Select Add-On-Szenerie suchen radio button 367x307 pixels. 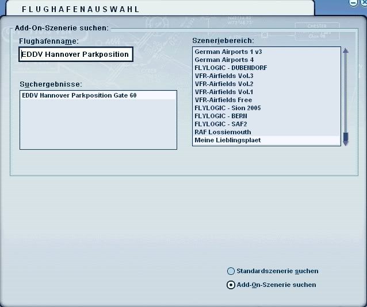tap(231, 285)
